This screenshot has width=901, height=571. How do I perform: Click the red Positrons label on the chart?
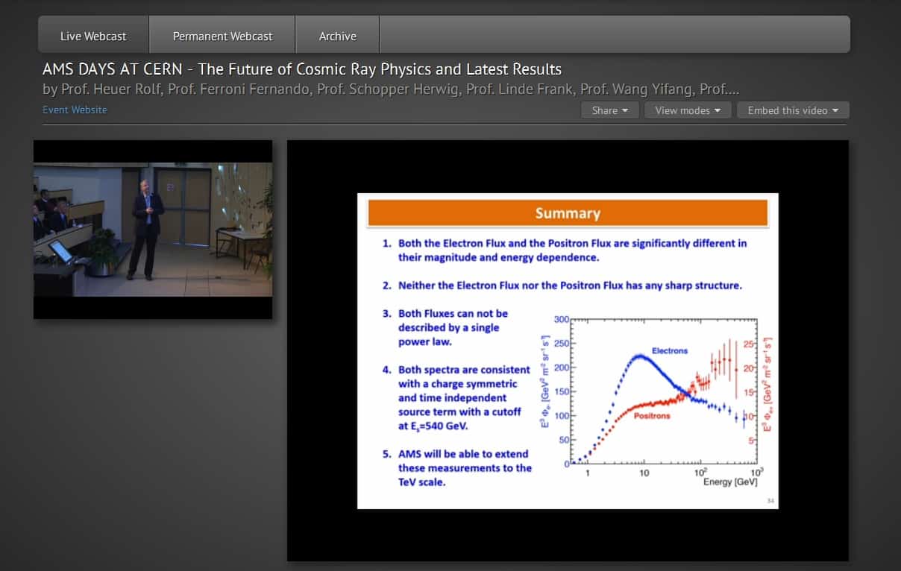tap(652, 416)
